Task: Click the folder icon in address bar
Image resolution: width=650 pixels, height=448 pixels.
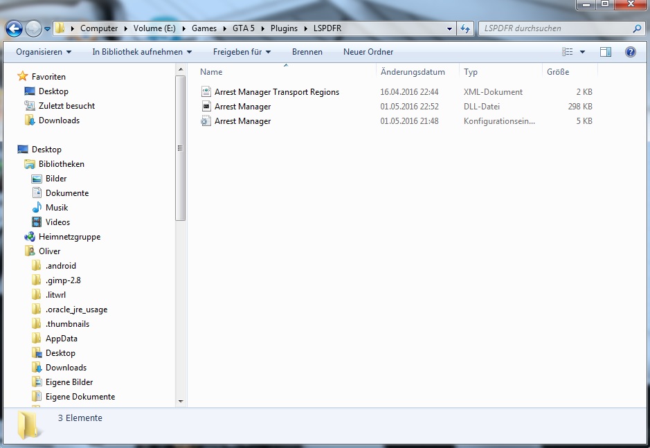Action: (x=60, y=28)
